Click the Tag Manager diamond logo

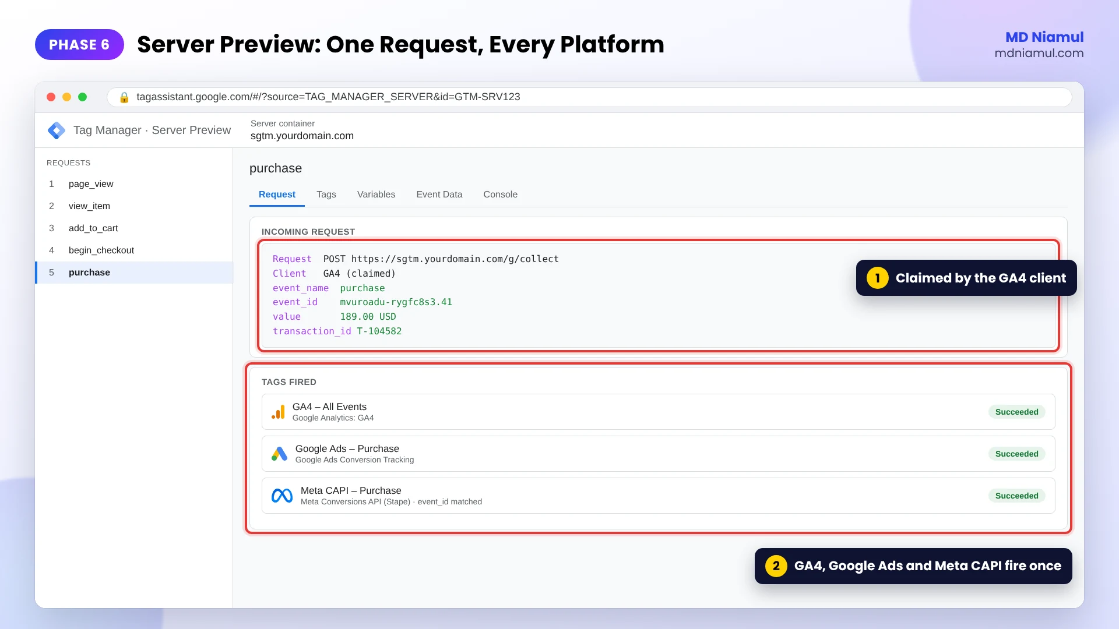[x=57, y=130]
